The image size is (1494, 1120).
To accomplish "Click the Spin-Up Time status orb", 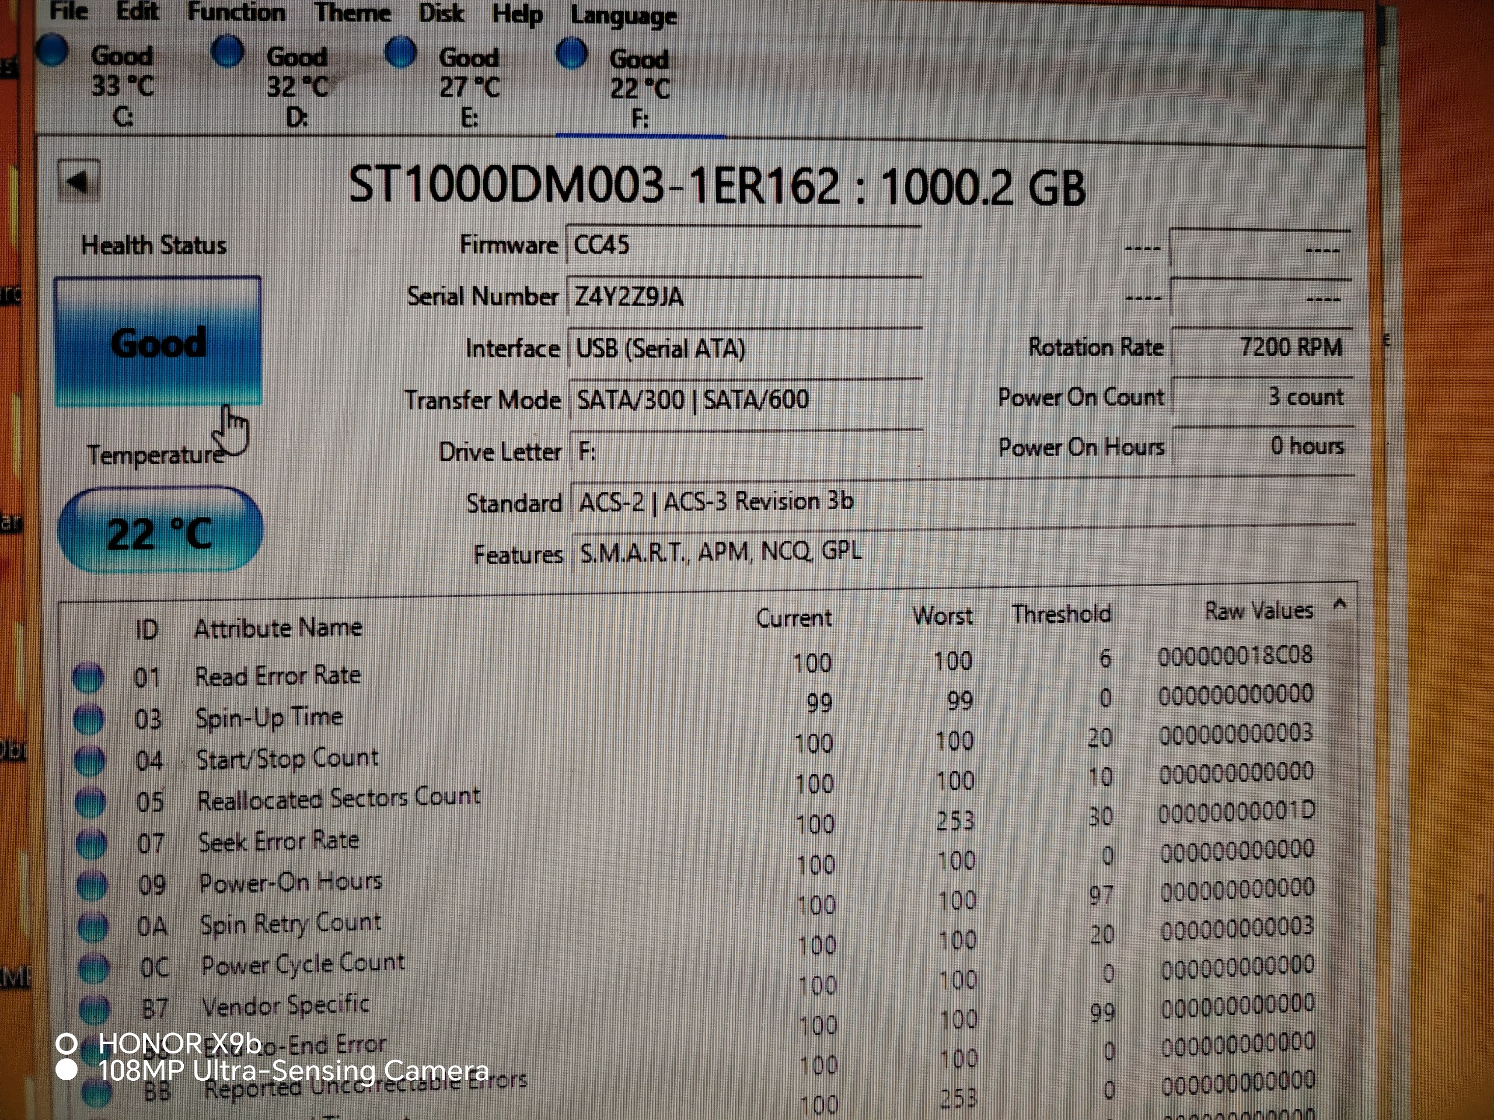I will (89, 719).
